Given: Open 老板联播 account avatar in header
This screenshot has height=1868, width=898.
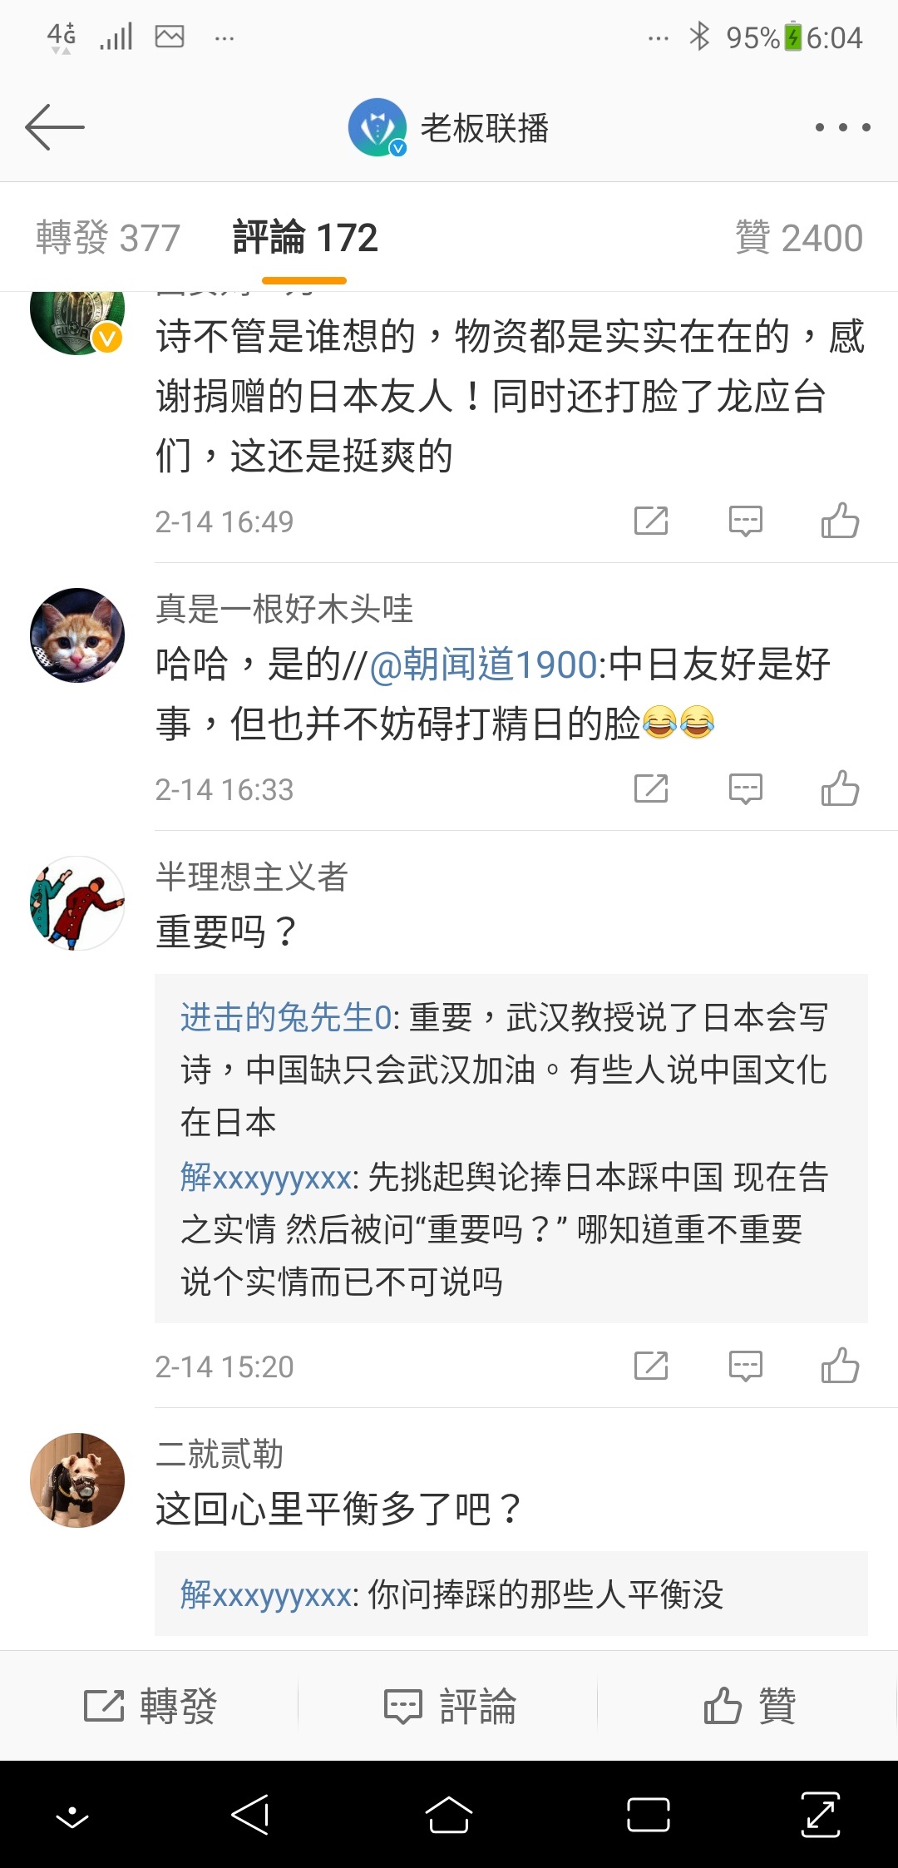Looking at the screenshot, I should (377, 127).
